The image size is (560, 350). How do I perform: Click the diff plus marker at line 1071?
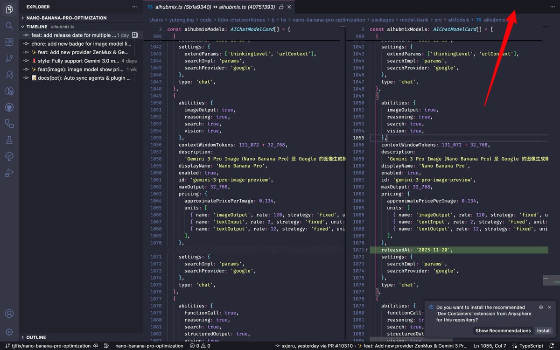(x=366, y=250)
